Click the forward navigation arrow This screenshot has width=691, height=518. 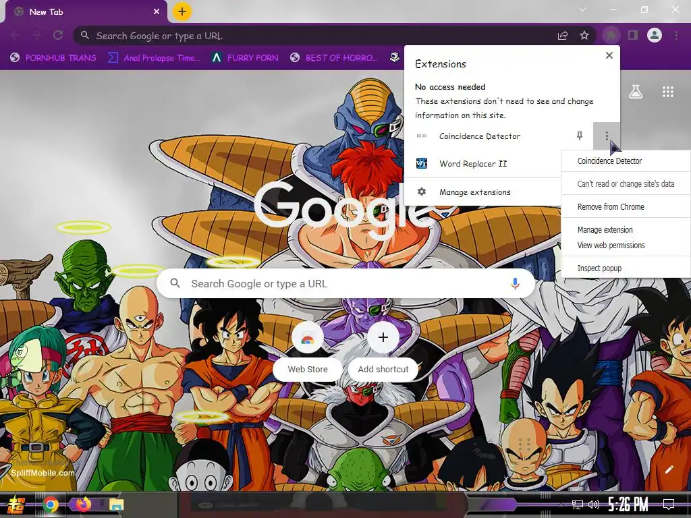click(36, 35)
